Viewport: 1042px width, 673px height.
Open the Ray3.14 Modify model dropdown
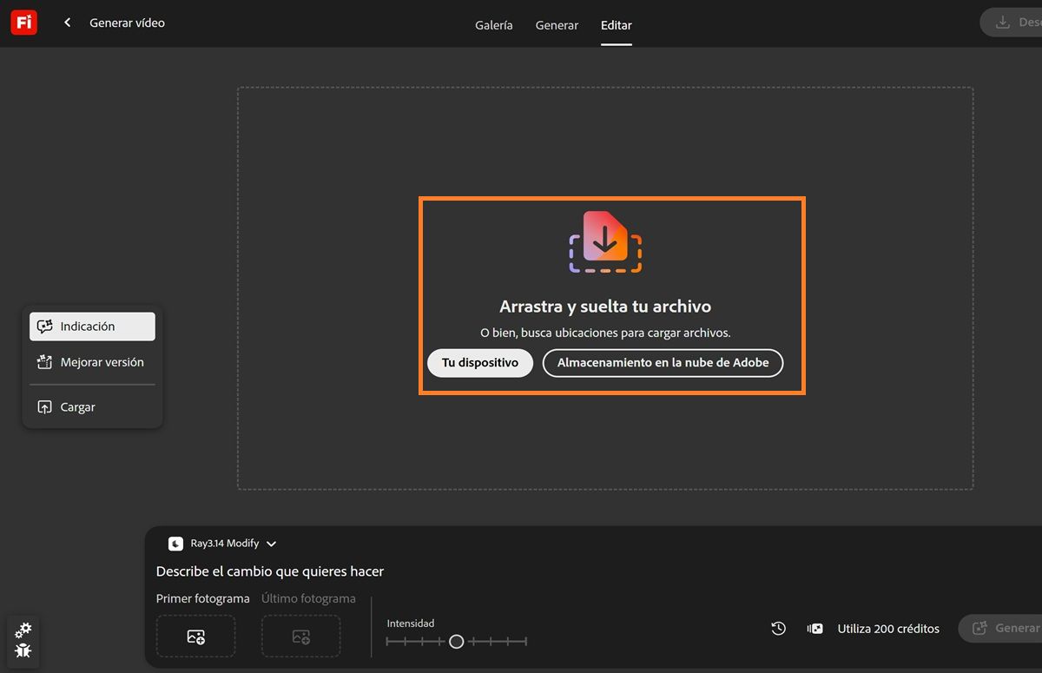click(x=221, y=543)
